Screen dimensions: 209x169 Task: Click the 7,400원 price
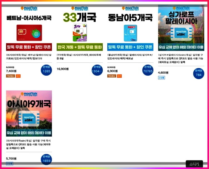click(x=11, y=71)
